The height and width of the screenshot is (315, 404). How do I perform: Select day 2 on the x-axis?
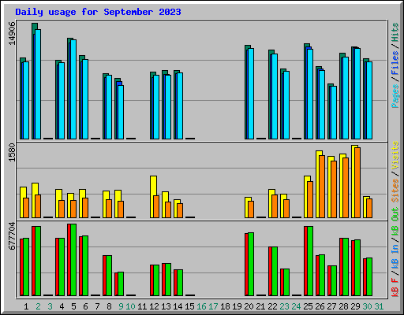pos(38,306)
